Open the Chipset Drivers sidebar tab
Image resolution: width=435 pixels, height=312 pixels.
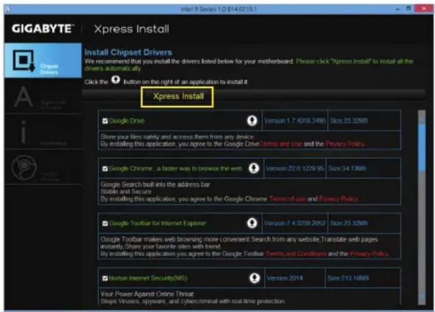pyautogui.click(x=43, y=60)
